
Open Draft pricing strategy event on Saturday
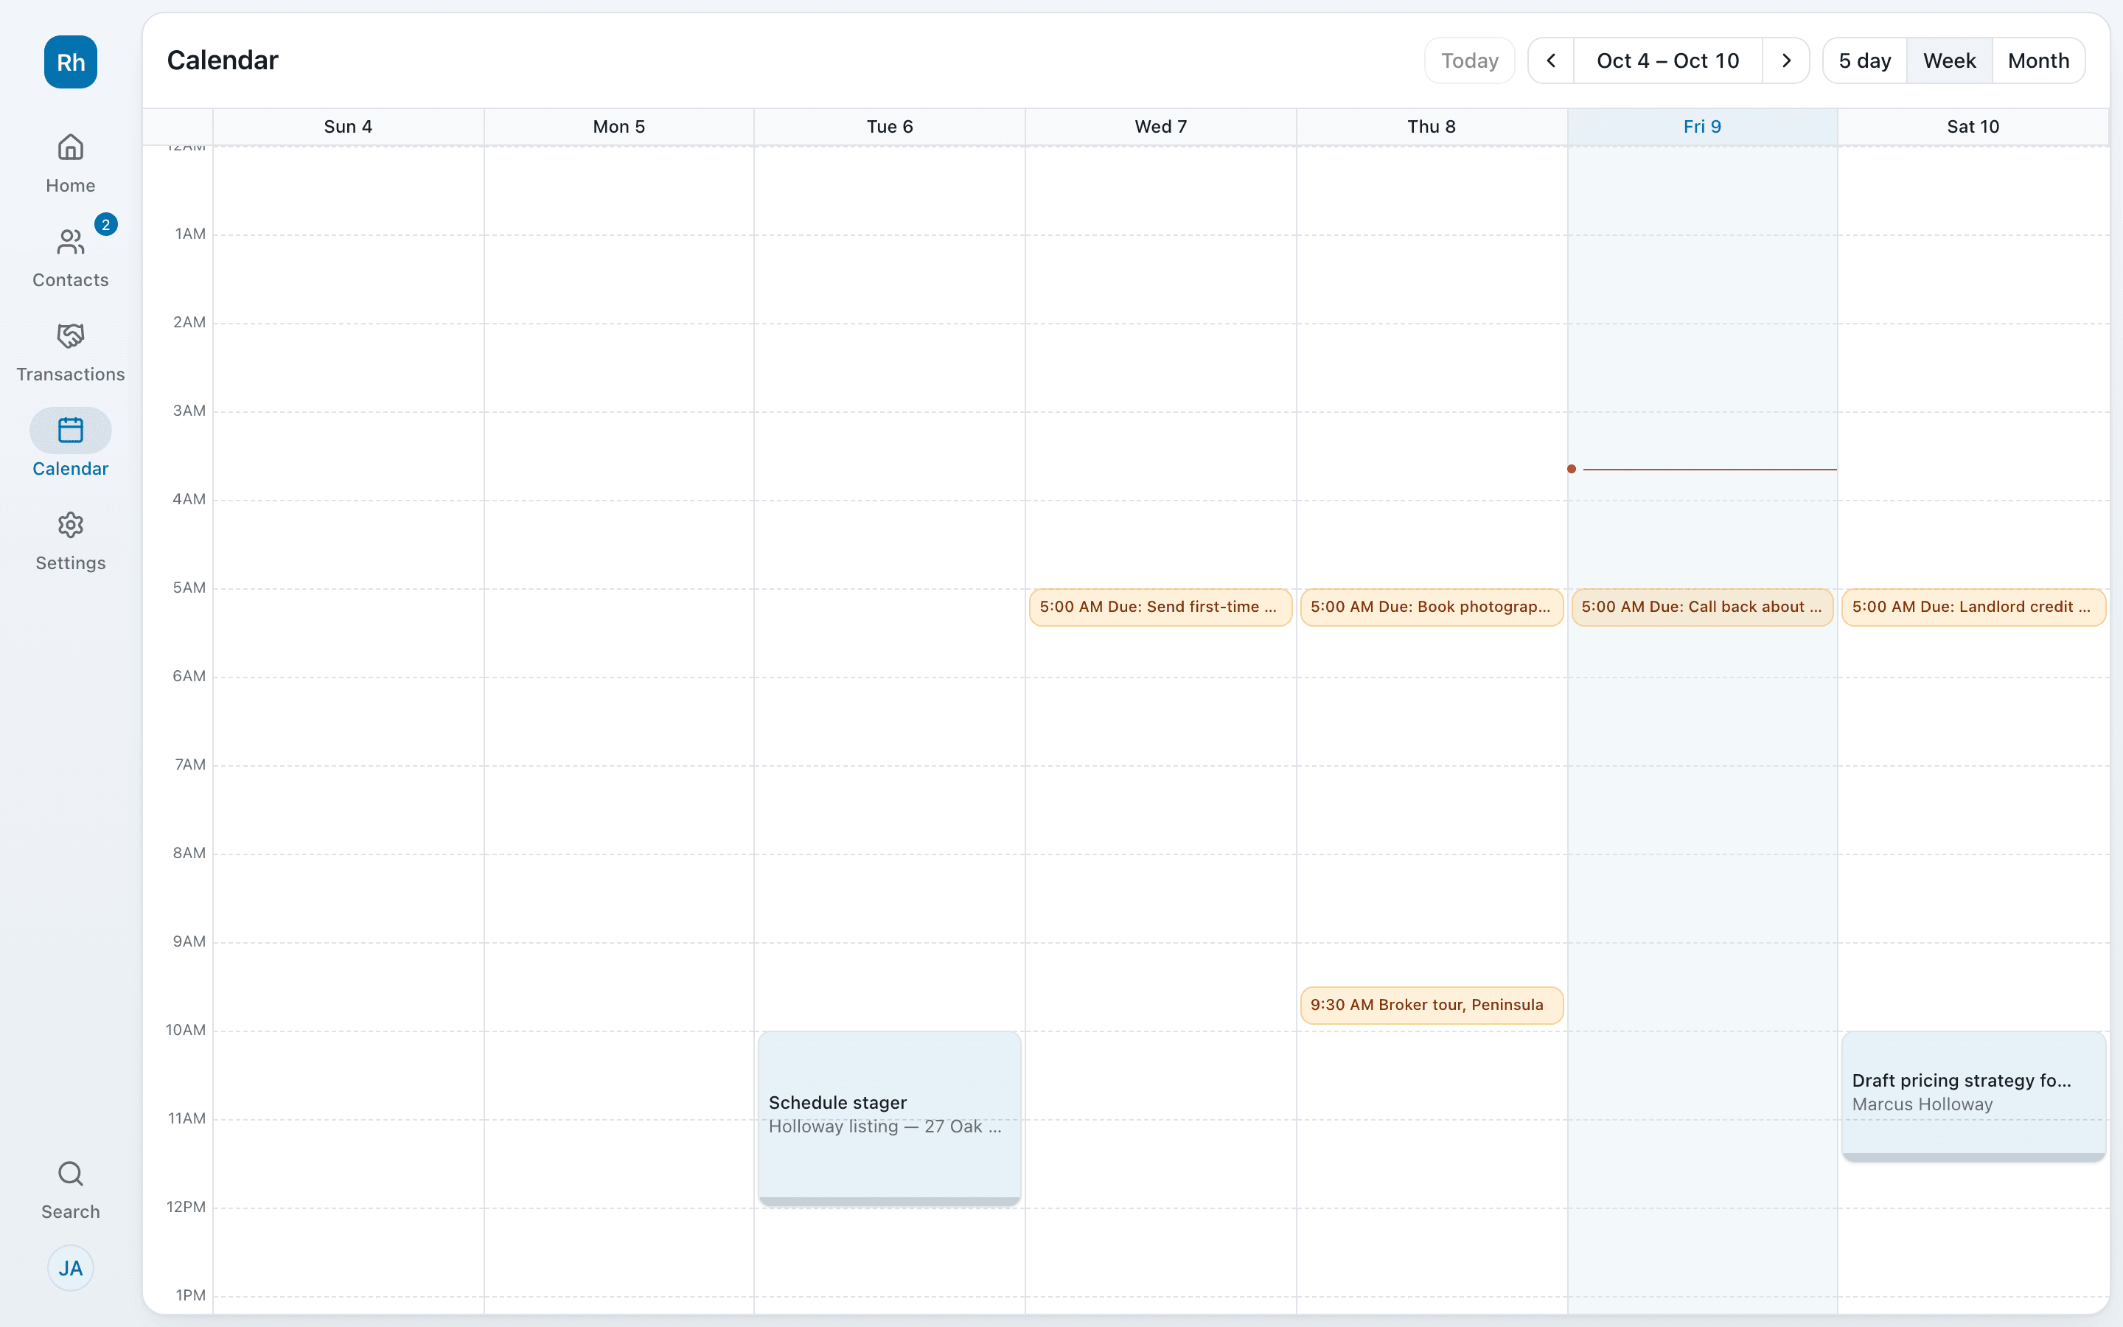(x=1973, y=1096)
